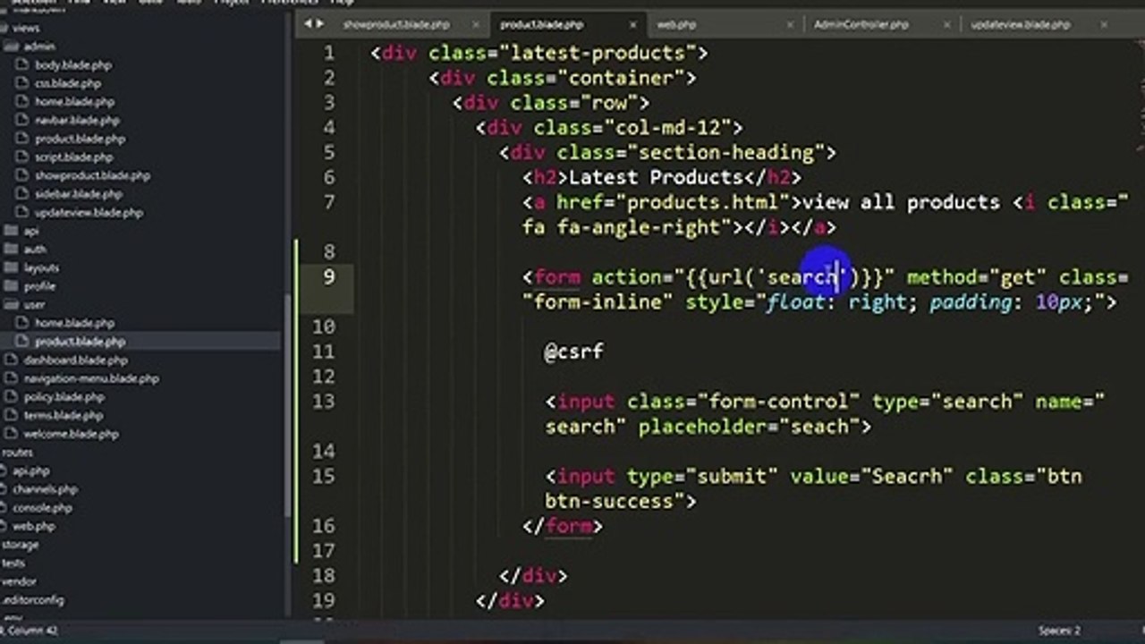1145x644 pixels.
Task: Click placeholder value 'seach' on line 13
Action: pyautogui.click(x=818, y=427)
